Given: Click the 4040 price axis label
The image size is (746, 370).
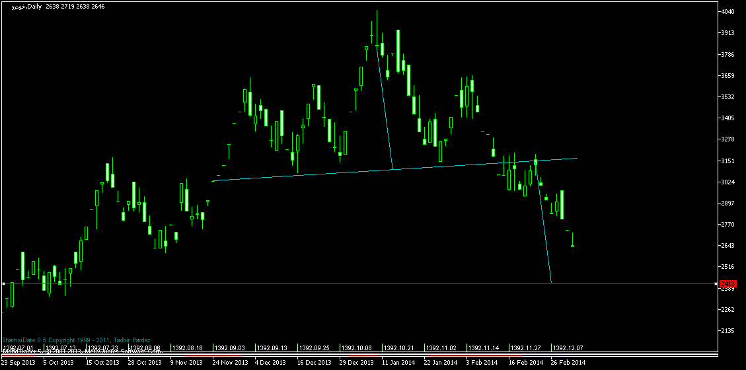Looking at the screenshot, I should [x=729, y=12].
